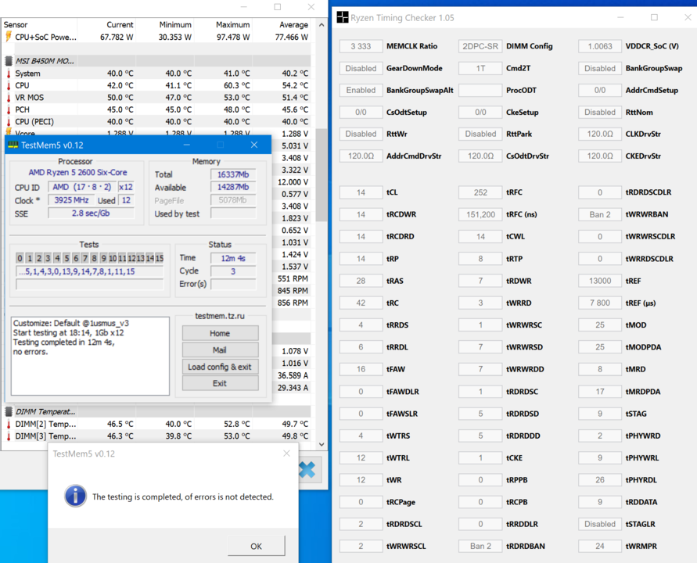This screenshot has width=697, height=563.
Task: Minimize the Ryzen Timing Checker window
Action: pos(620,17)
